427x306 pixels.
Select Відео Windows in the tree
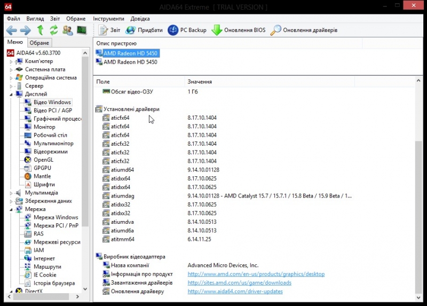point(52,102)
